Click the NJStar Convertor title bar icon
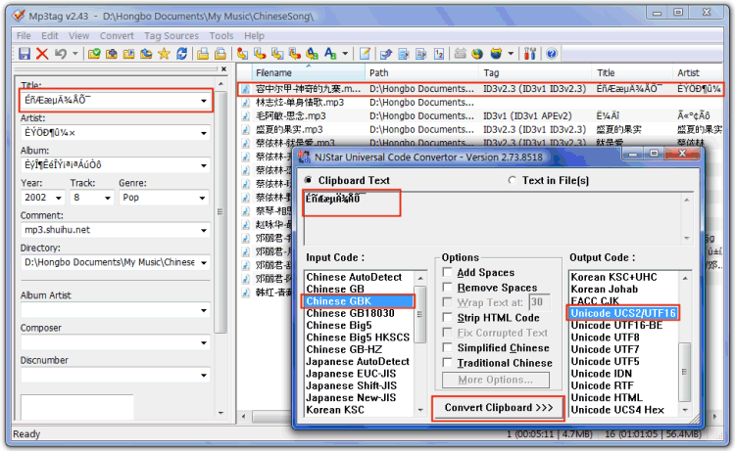This screenshot has width=735, height=451. (x=304, y=157)
